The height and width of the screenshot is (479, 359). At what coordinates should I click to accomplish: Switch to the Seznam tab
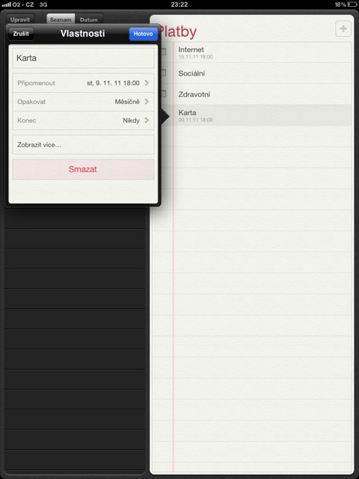pyautogui.click(x=61, y=19)
